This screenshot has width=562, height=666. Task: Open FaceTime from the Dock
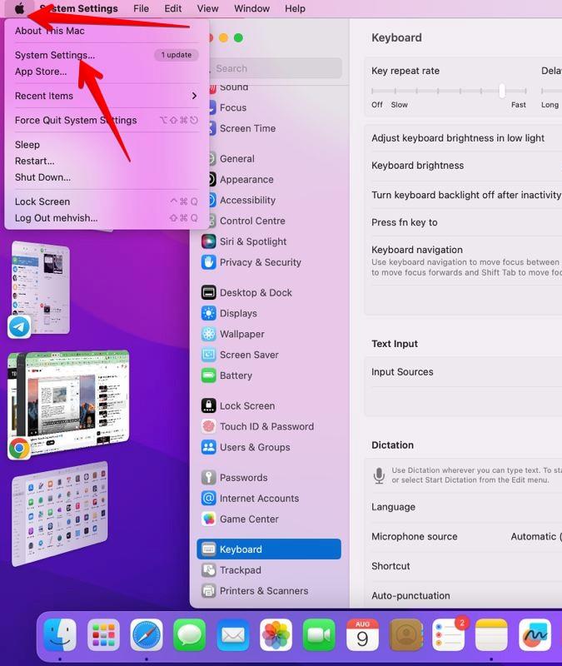(319, 635)
